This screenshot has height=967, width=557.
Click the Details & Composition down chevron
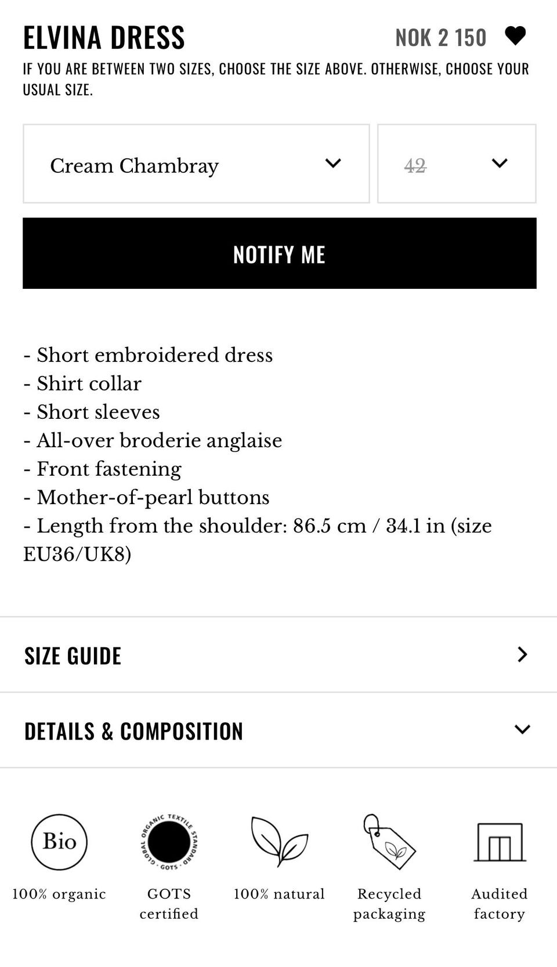coord(522,730)
